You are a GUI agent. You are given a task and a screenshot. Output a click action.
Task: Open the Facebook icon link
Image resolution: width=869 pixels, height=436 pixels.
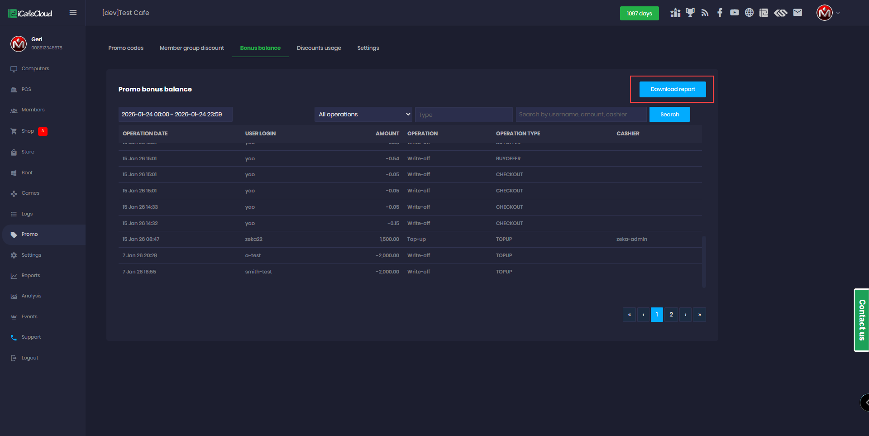pos(720,13)
